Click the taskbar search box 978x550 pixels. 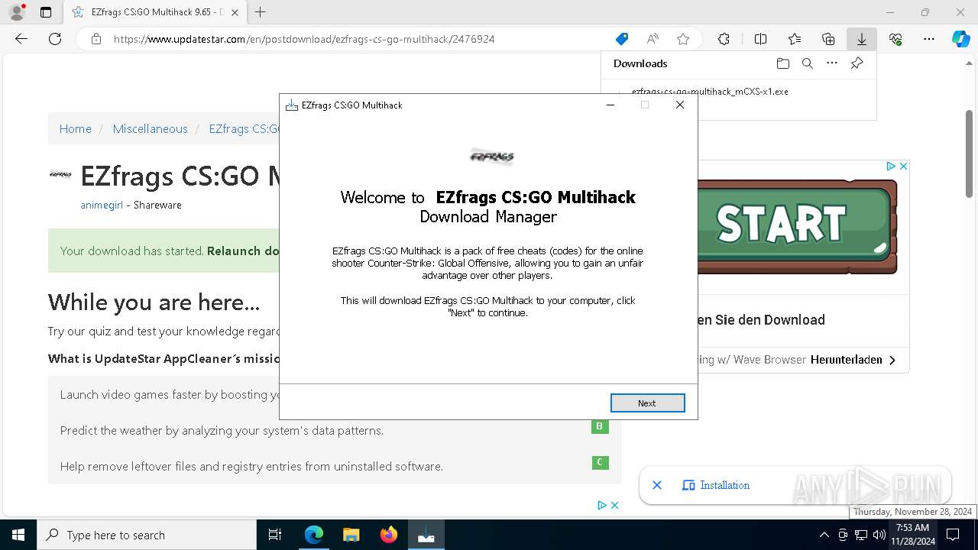point(147,535)
